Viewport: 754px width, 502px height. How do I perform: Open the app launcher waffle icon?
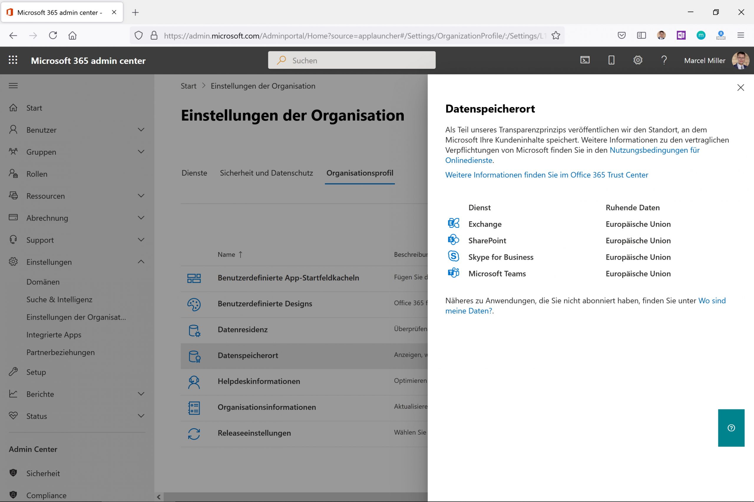pyautogui.click(x=13, y=60)
